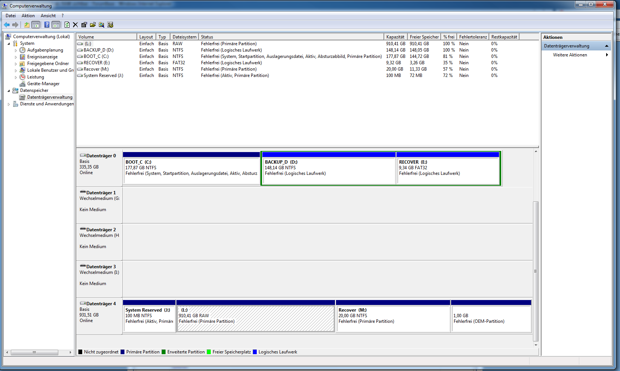Select BOOT_C (C:) in volume list

coord(96,56)
